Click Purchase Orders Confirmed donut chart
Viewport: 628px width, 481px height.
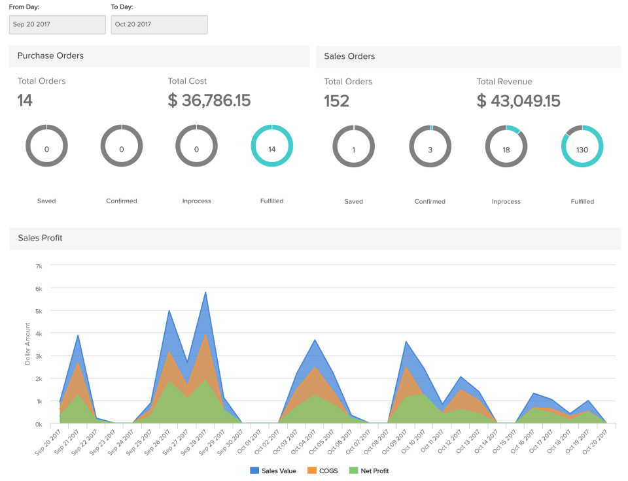122,146
